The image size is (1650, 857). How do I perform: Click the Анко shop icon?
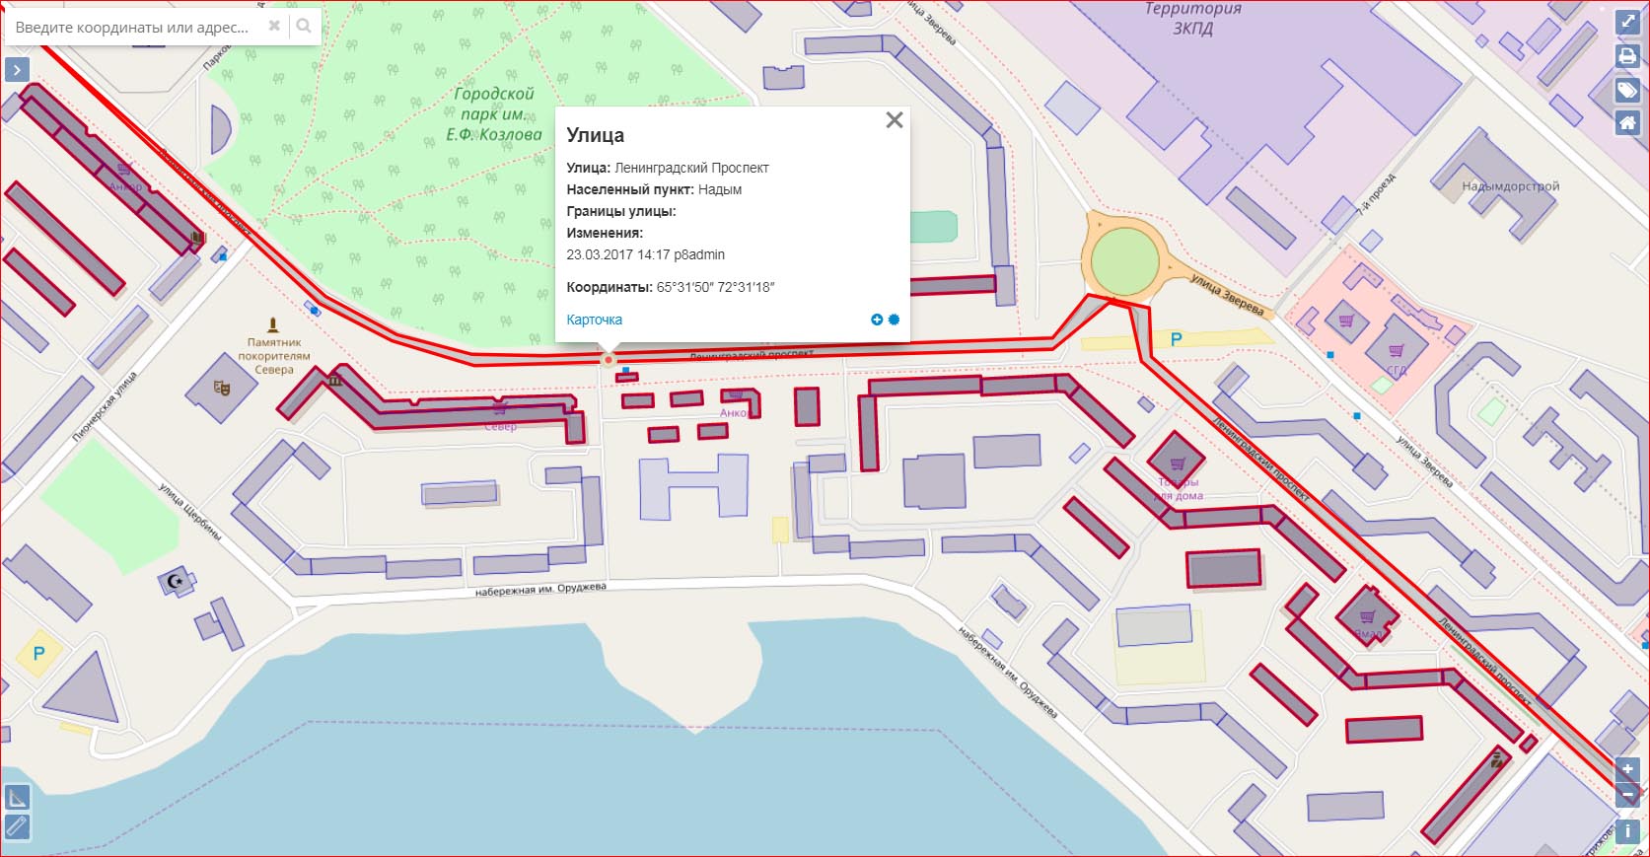click(x=736, y=395)
